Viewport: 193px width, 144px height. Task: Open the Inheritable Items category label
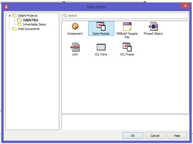pyautogui.click(x=34, y=24)
